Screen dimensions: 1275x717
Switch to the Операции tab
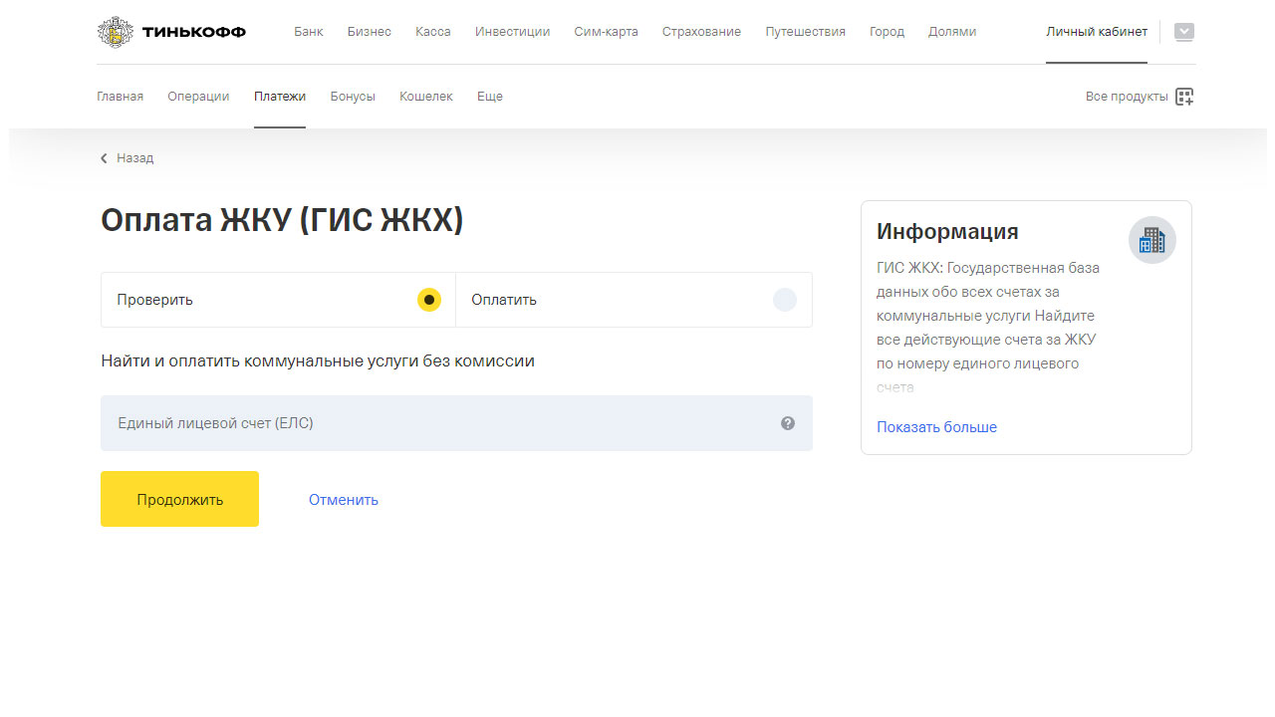click(x=198, y=97)
